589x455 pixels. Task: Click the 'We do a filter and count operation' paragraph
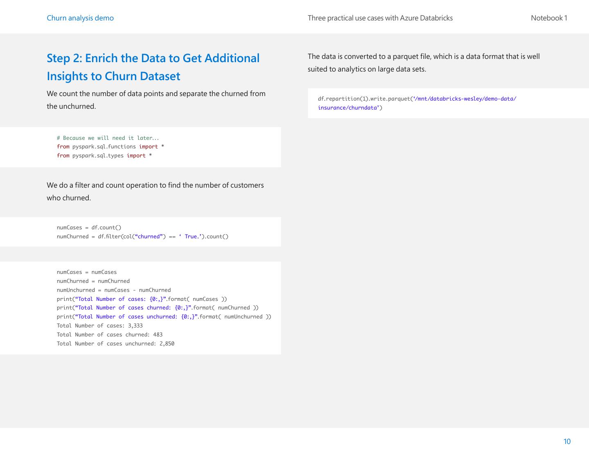(x=155, y=191)
